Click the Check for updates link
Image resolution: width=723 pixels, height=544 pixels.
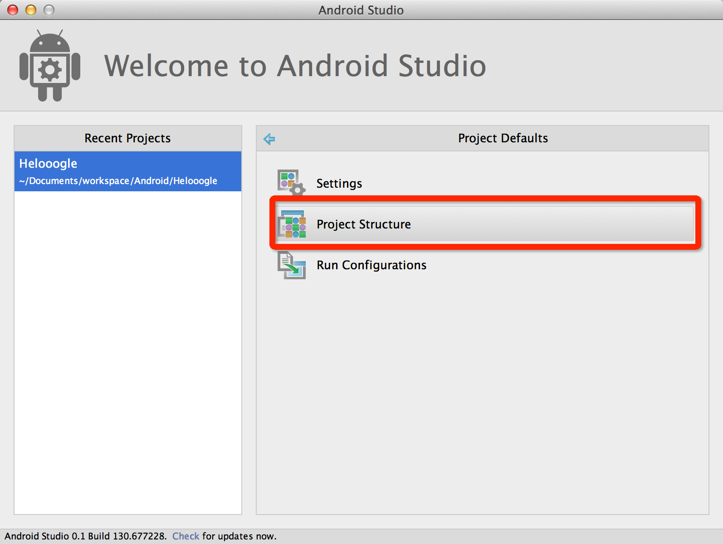coord(186,536)
